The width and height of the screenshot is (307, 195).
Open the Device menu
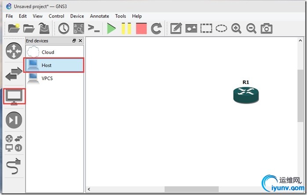77,16
